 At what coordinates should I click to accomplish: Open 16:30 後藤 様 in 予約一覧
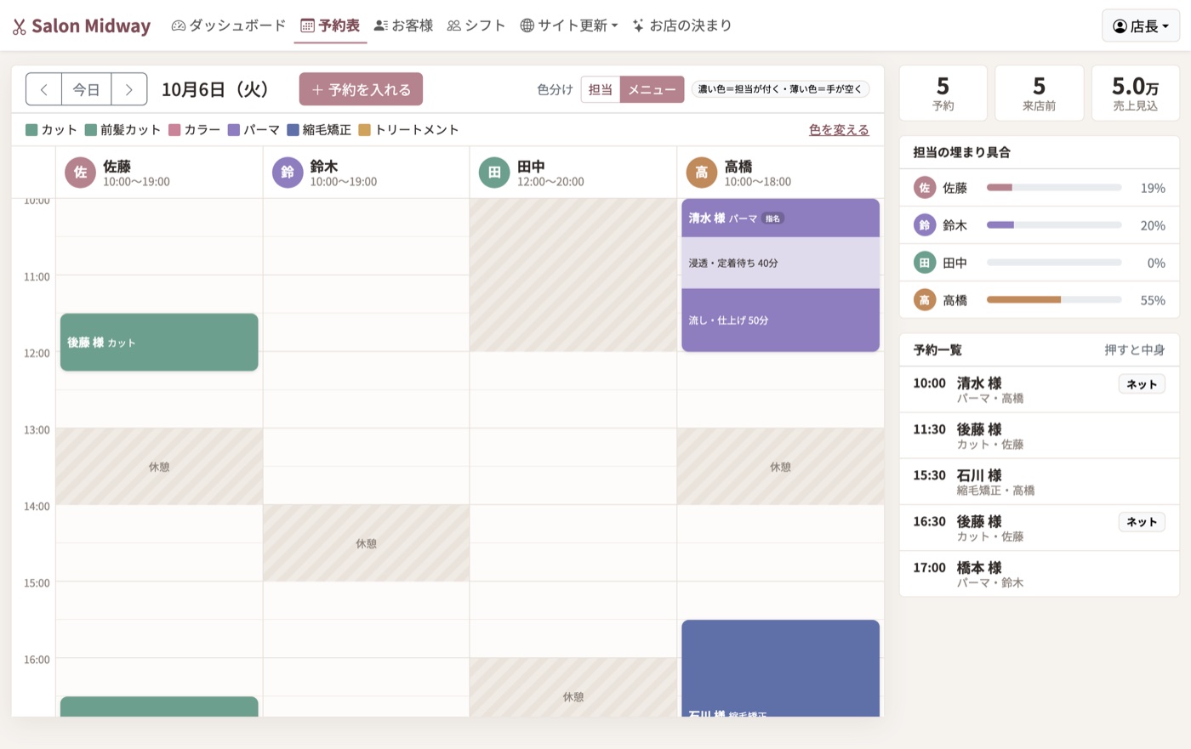coord(1039,528)
